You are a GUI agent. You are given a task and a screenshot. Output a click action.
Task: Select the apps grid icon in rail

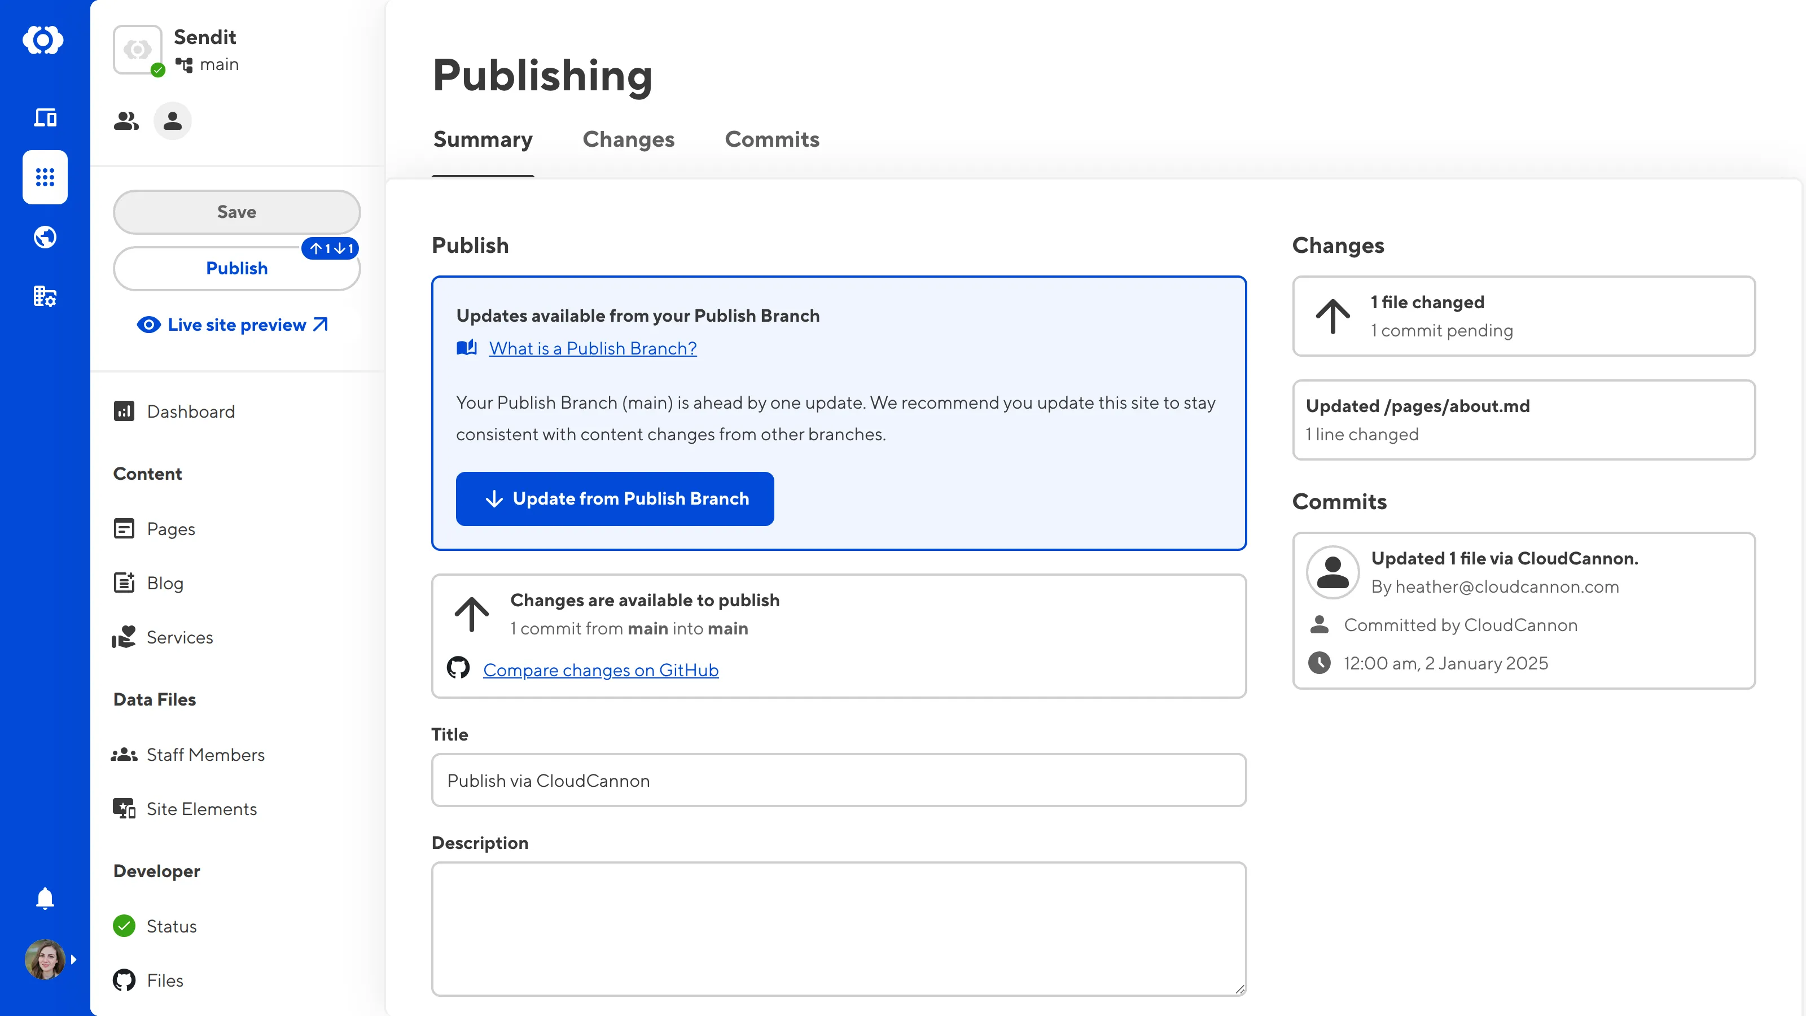[x=45, y=177]
